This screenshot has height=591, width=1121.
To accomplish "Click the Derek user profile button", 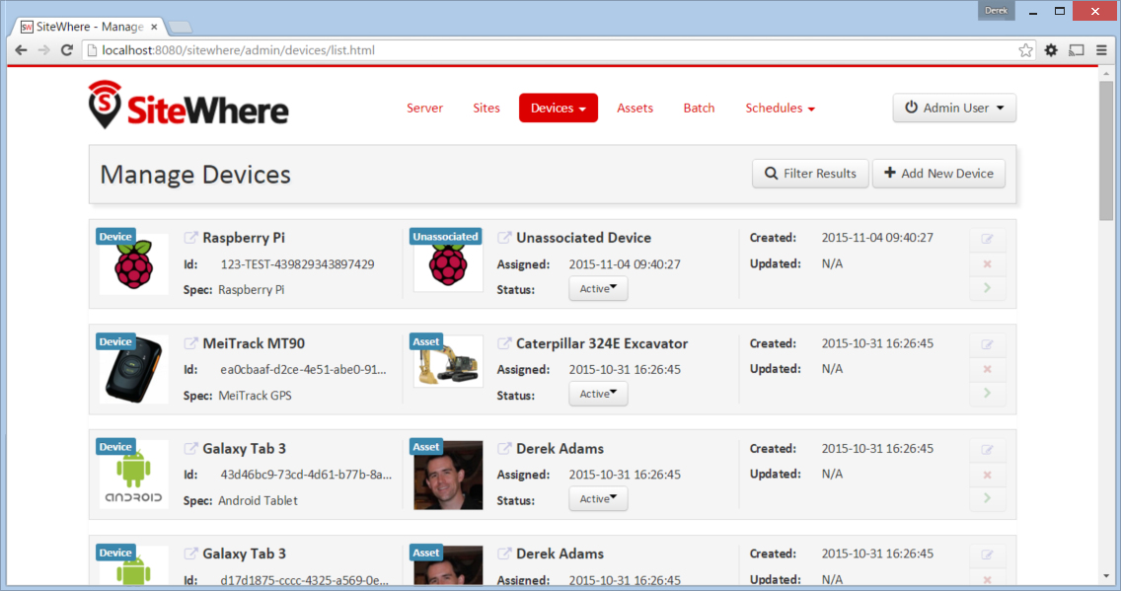I will [996, 11].
